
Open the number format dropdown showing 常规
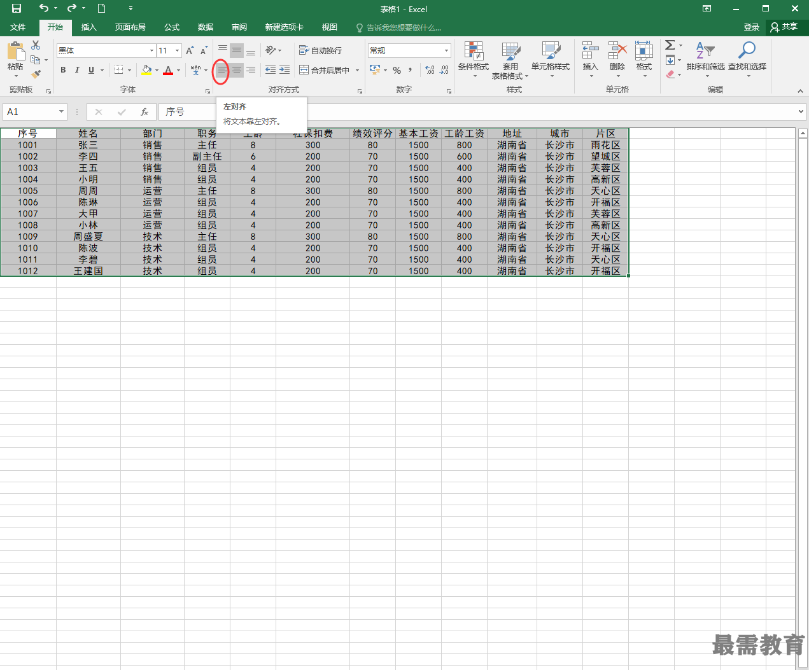446,50
